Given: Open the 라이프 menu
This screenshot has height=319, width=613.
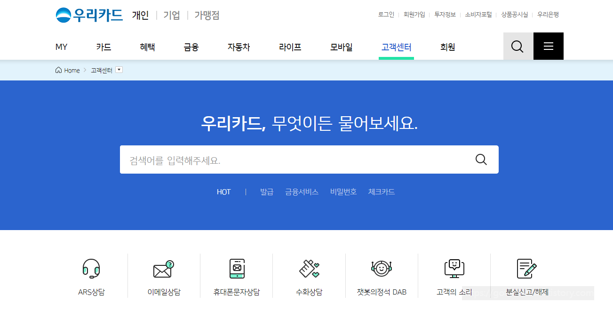Looking at the screenshot, I should (x=290, y=47).
